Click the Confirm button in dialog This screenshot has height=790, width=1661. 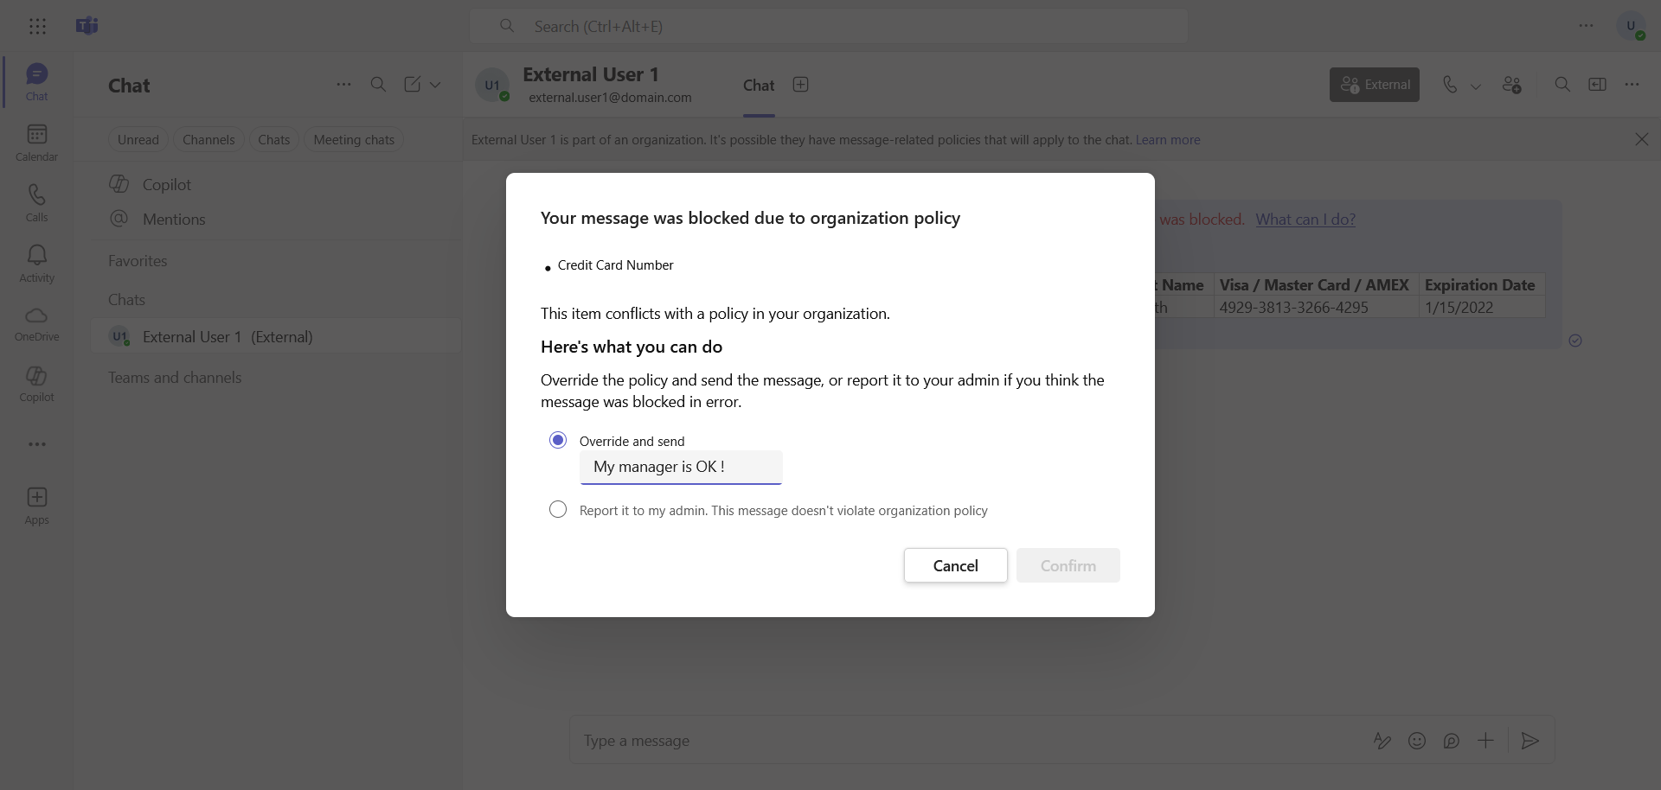coord(1068,565)
